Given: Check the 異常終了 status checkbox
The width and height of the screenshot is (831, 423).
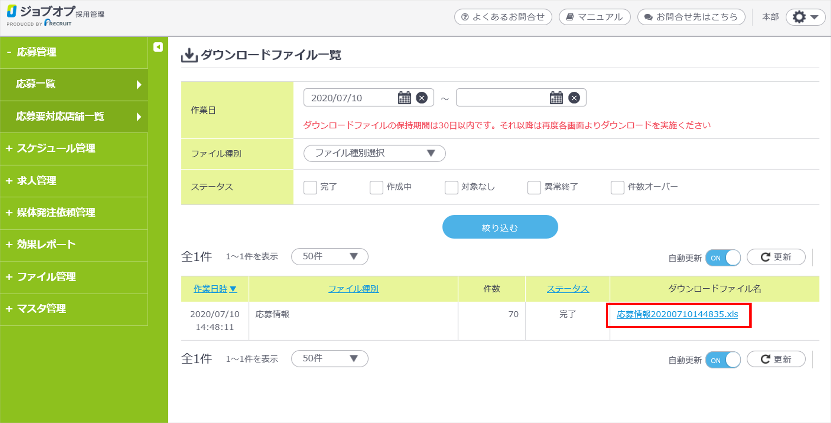Looking at the screenshot, I should pos(534,187).
